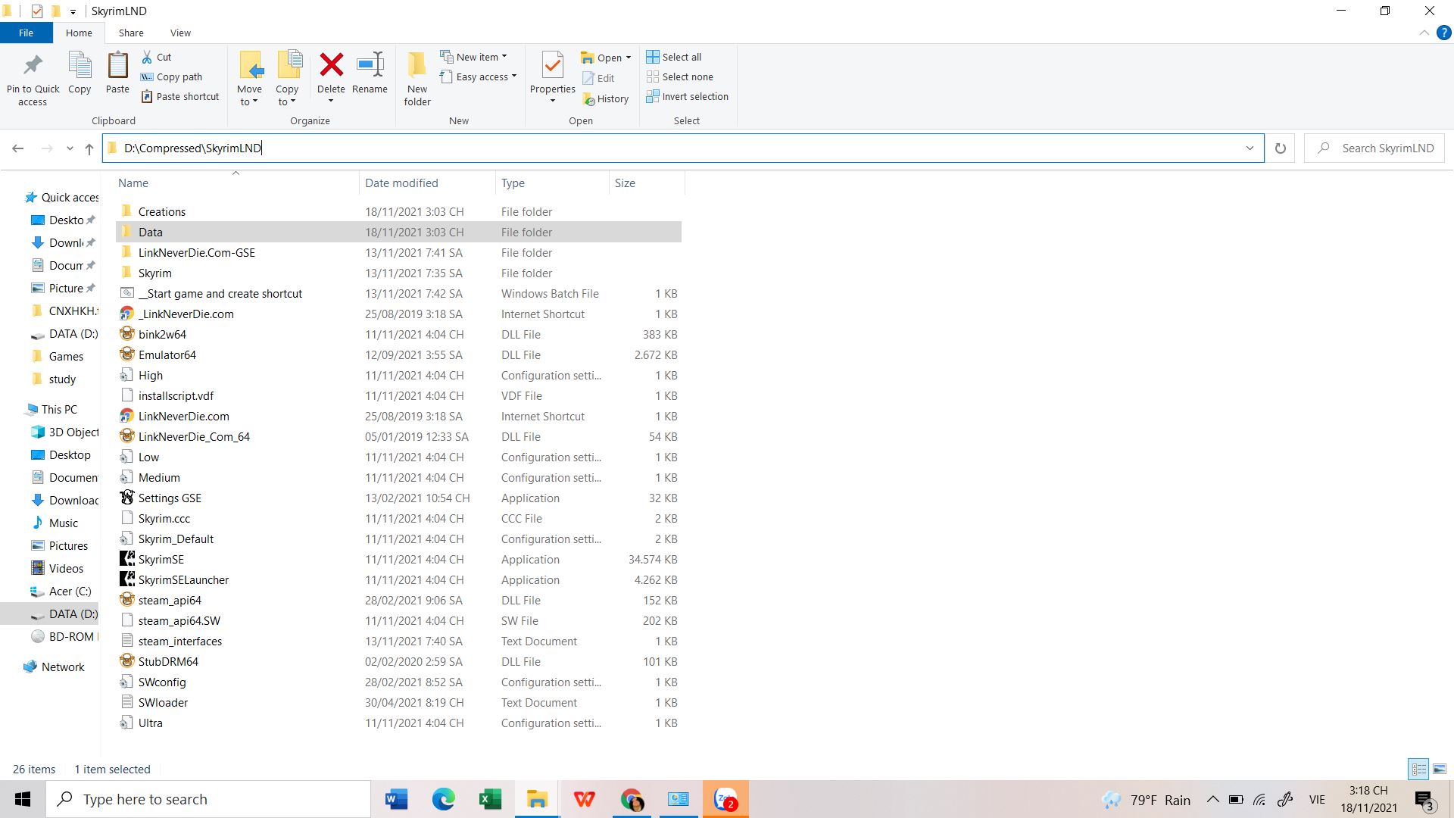The image size is (1454, 818).
Task: Click the Edit button in Open group
Action: point(598,78)
